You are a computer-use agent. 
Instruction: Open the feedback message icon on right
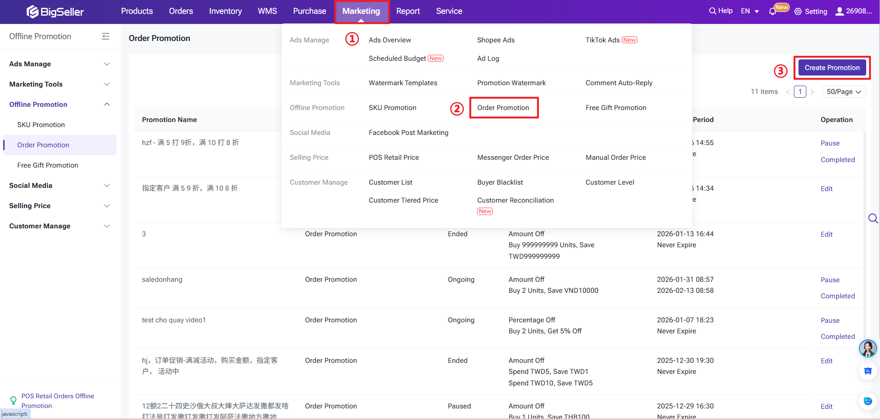click(868, 371)
